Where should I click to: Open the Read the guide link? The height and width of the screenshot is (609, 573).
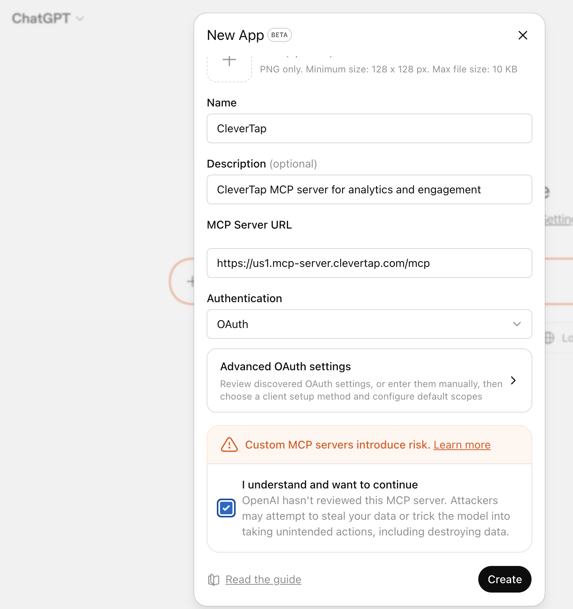pos(263,580)
